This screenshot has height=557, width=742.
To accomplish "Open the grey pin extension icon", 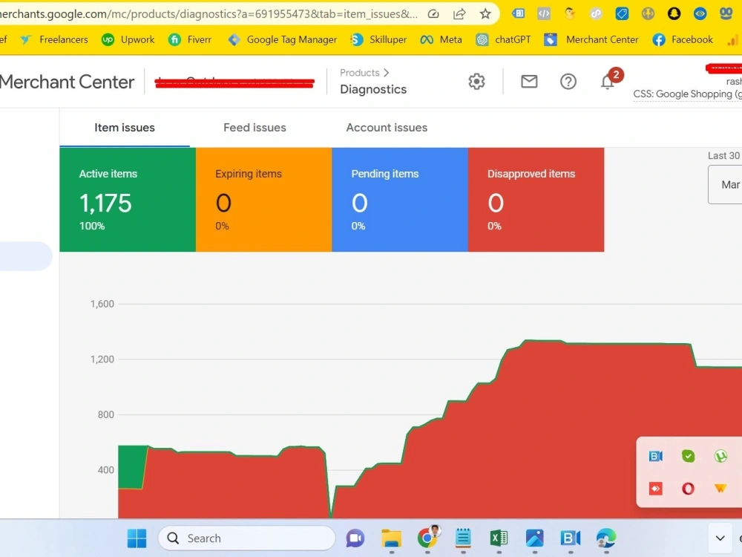I will tap(648, 13).
